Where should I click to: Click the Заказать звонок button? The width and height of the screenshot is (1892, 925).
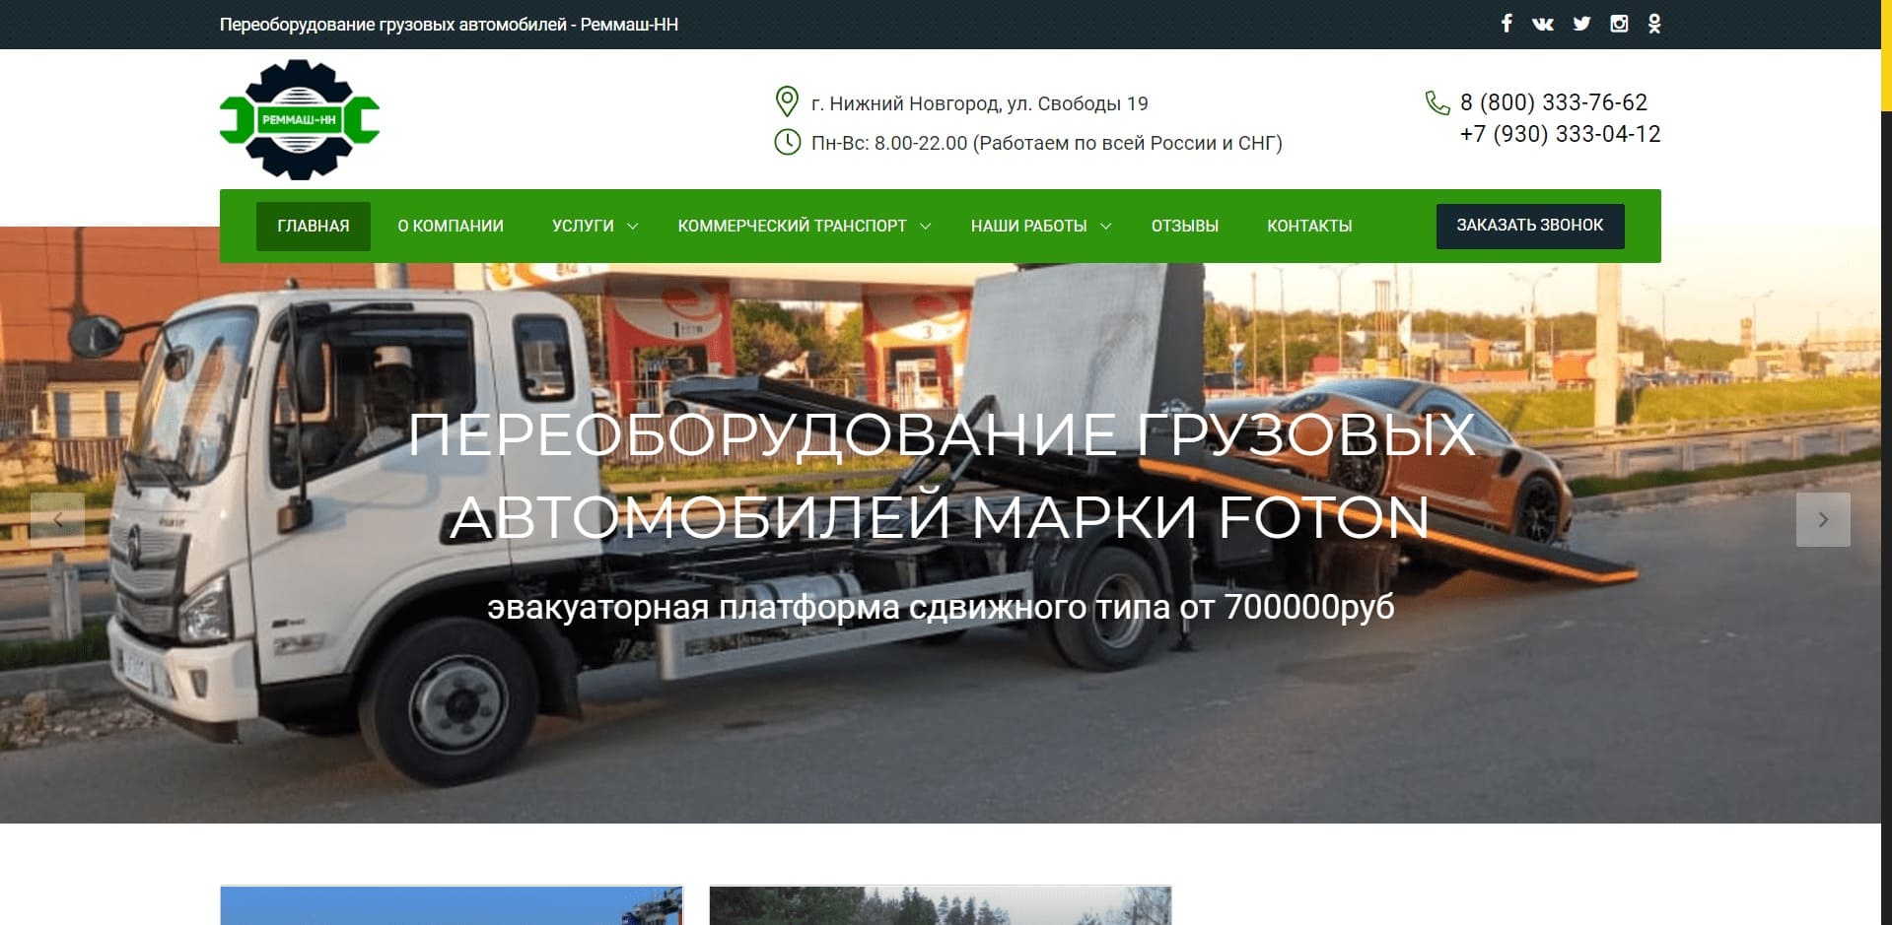pyautogui.click(x=1530, y=226)
